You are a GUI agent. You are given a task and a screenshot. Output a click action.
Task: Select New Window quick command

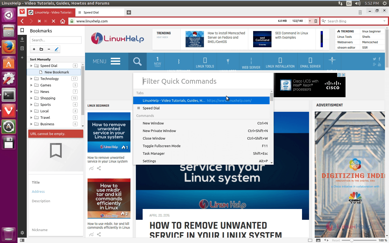pos(201,123)
